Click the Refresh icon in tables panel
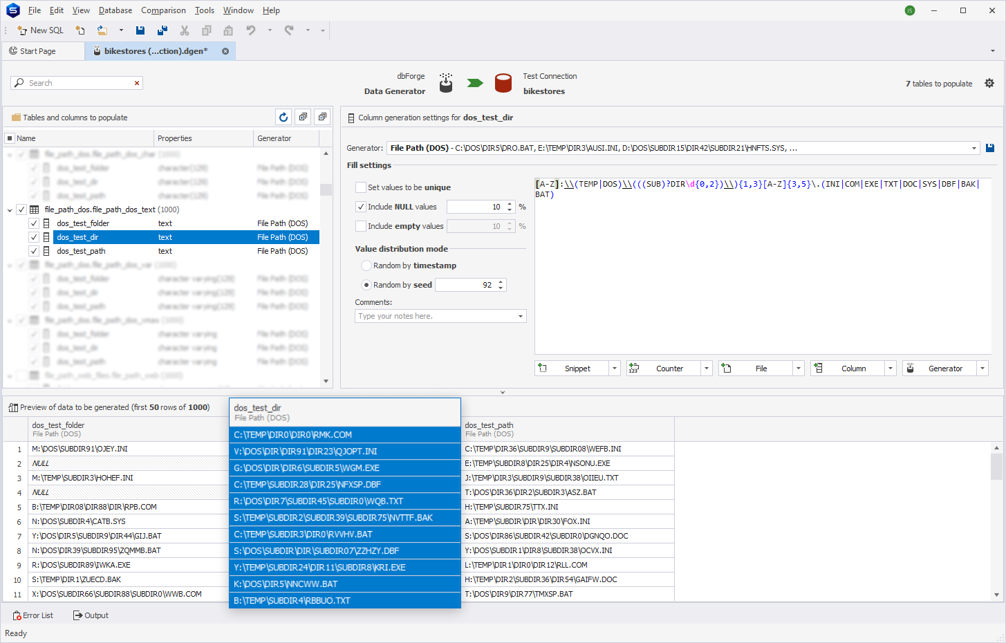This screenshot has width=1006, height=643. point(283,118)
